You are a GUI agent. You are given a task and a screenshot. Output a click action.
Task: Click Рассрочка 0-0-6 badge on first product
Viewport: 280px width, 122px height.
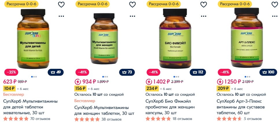click(x=21, y=4)
